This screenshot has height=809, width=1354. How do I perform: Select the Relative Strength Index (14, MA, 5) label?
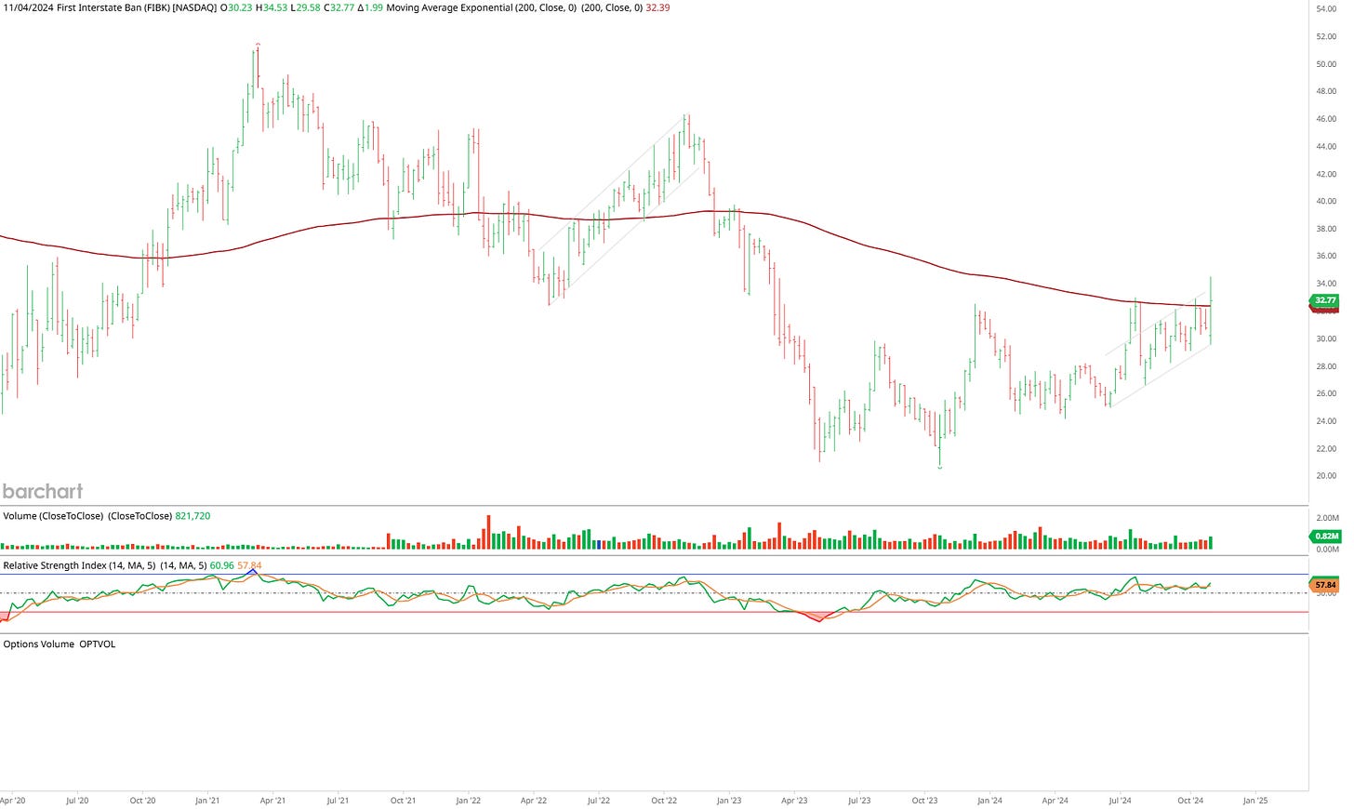(x=79, y=565)
